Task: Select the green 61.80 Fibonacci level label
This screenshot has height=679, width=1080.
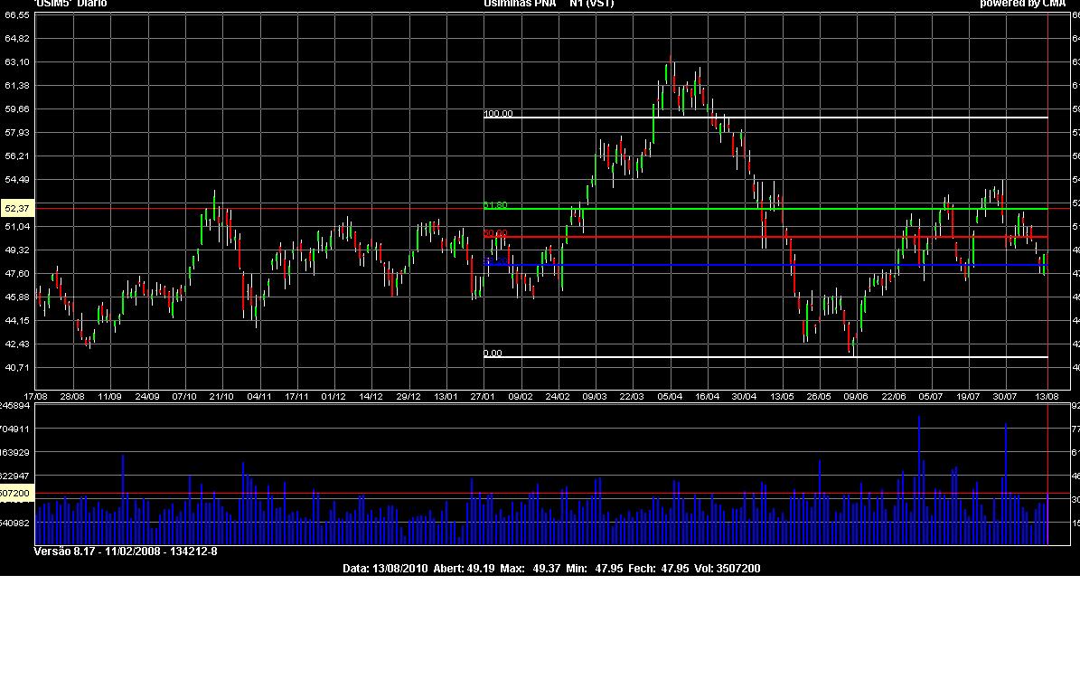Action: point(495,205)
